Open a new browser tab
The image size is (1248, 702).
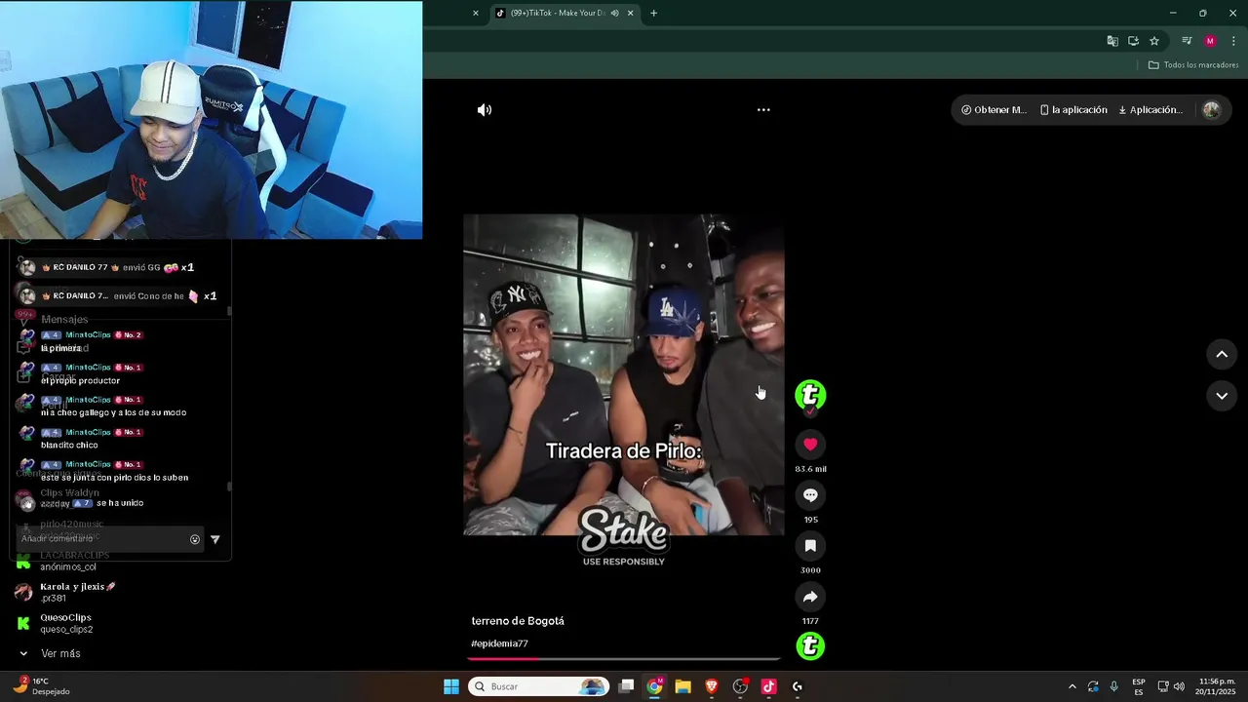pos(653,13)
